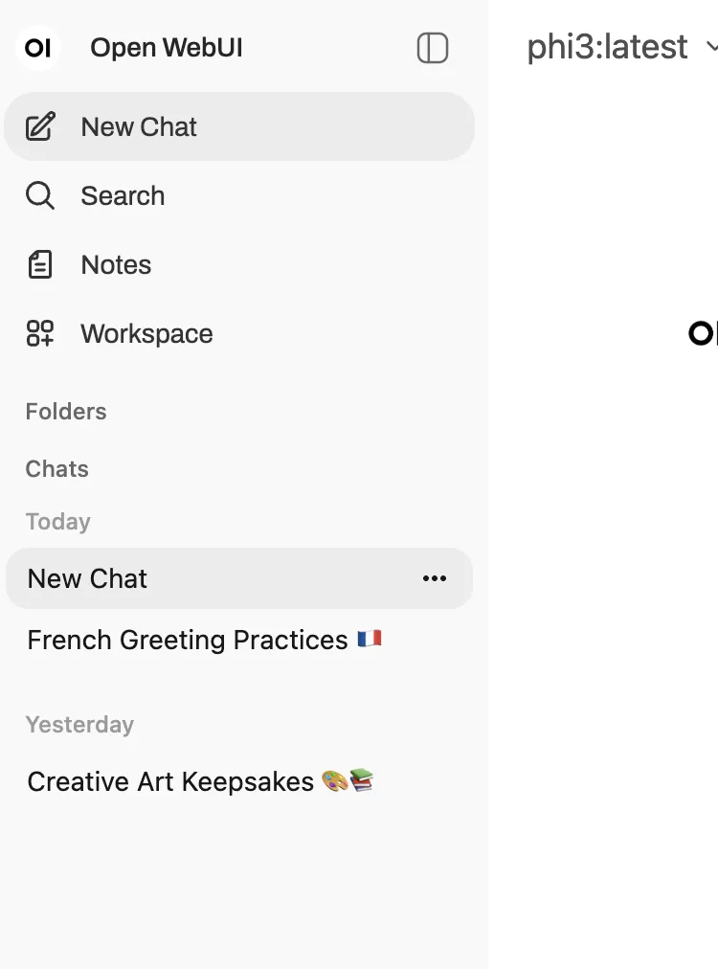Select the current New Chat under Today
The width and height of the screenshot is (718, 969).
88,578
